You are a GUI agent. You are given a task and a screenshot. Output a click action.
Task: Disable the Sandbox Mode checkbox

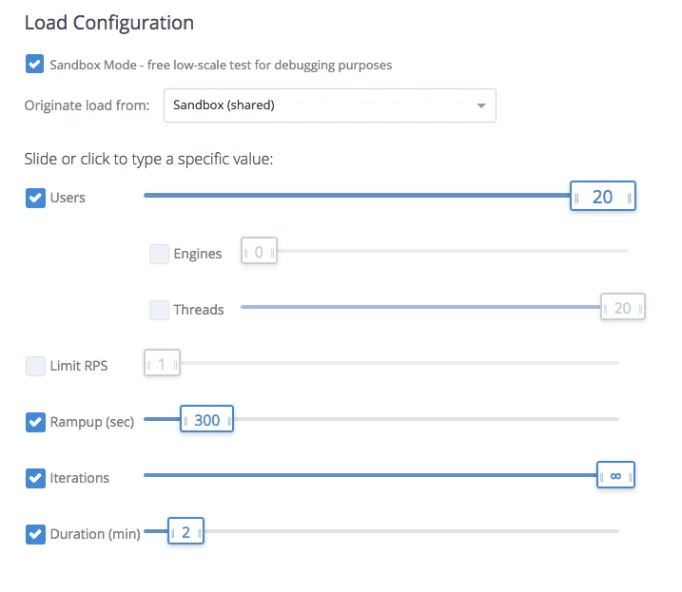click(x=34, y=65)
